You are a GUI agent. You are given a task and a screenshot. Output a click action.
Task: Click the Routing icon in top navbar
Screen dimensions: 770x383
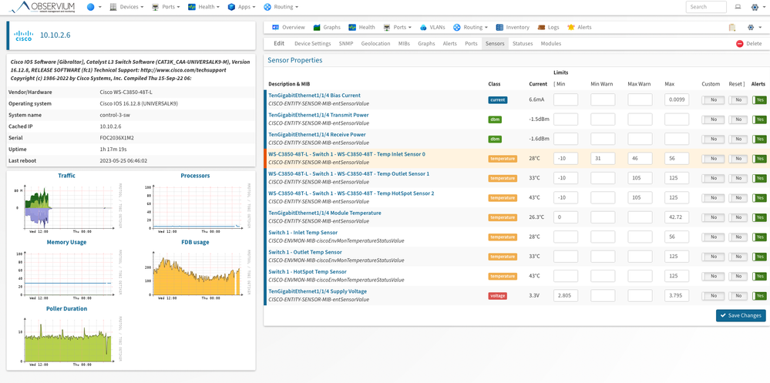[267, 7]
